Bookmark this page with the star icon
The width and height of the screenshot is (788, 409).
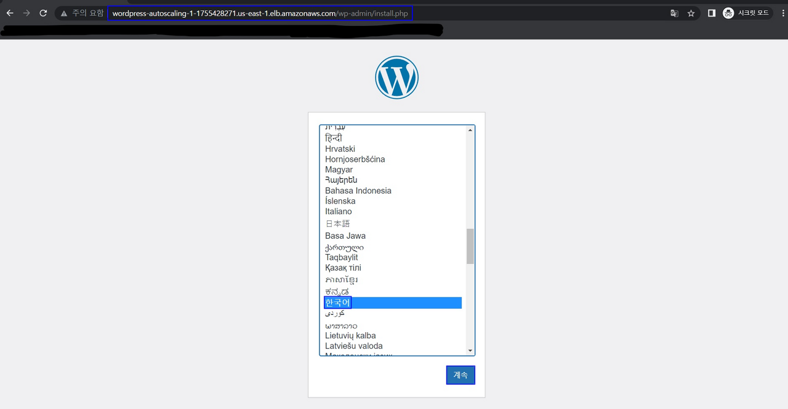point(691,13)
